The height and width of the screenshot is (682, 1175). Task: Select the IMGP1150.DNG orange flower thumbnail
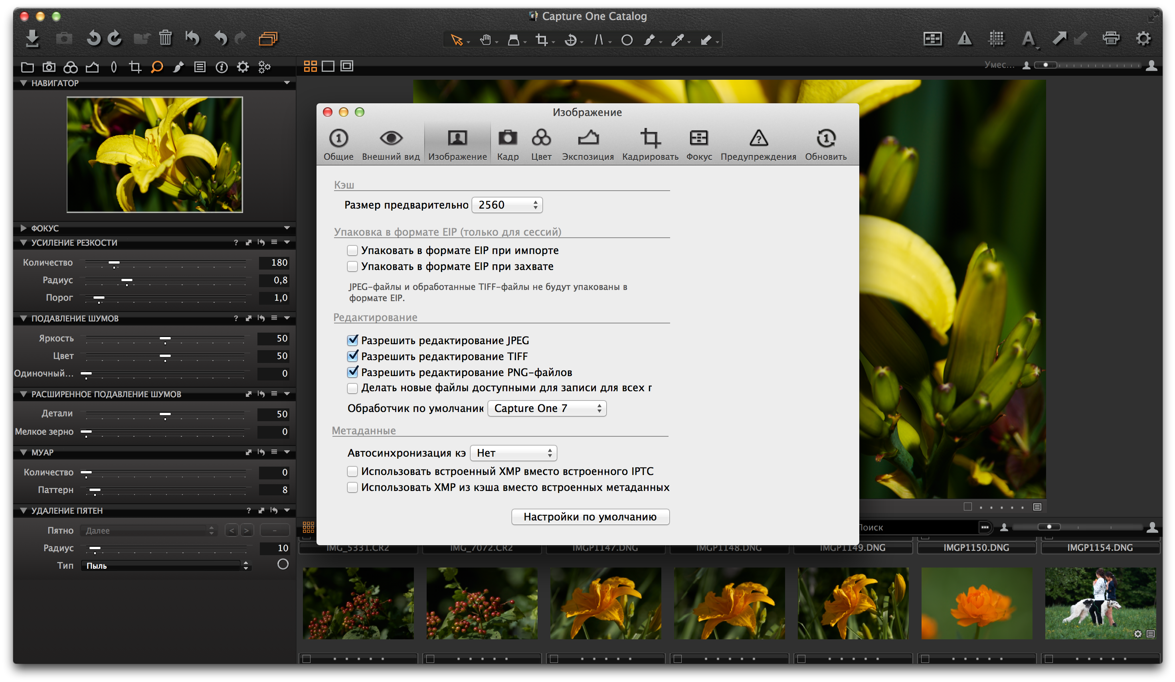point(976,603)
